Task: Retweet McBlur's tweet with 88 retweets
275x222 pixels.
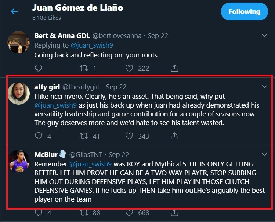Action: pos(84,212)
